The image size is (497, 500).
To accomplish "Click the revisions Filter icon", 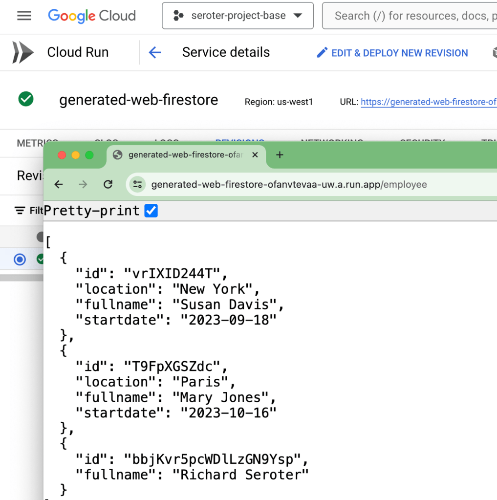I will (x=20, y=211).
